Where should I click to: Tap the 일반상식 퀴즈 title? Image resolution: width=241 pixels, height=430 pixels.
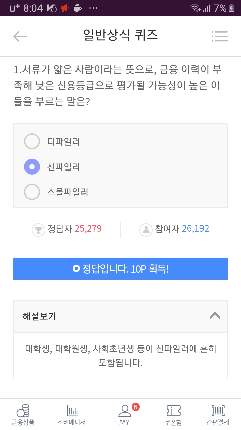coord(120,35)
